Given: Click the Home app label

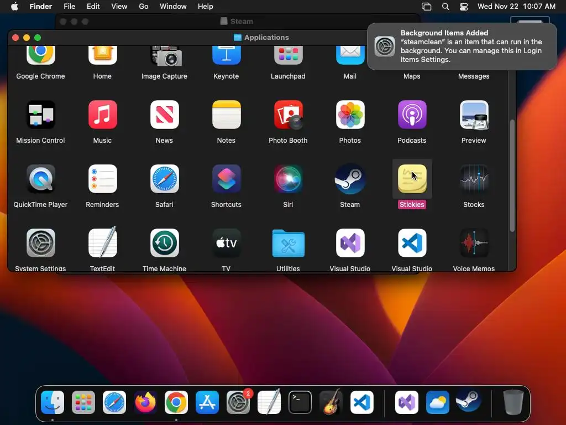Looking at the screenshot, I should (x=102, y=76).
